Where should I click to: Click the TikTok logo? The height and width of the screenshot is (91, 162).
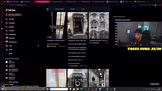(x=10, y=10)
